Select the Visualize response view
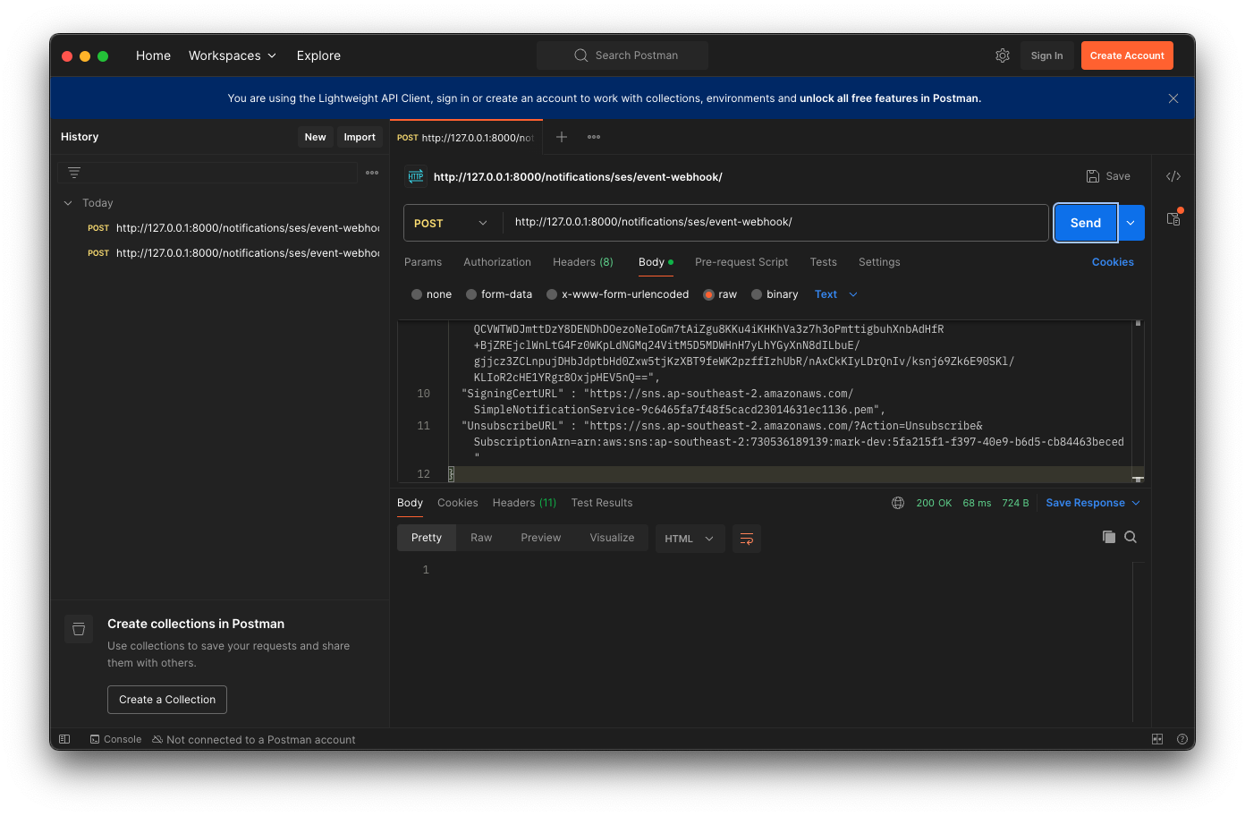The height and width of the screenshot is (816, 1245). tap(612, 538)
